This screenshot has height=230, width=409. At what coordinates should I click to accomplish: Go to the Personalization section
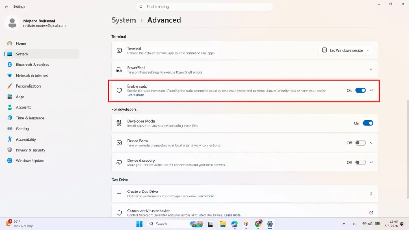[x=42, y=86]
